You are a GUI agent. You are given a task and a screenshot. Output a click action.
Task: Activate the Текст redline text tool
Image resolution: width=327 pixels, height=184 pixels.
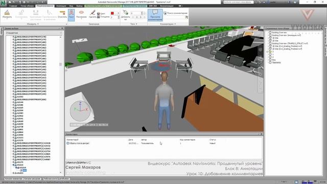pos(71,15)
